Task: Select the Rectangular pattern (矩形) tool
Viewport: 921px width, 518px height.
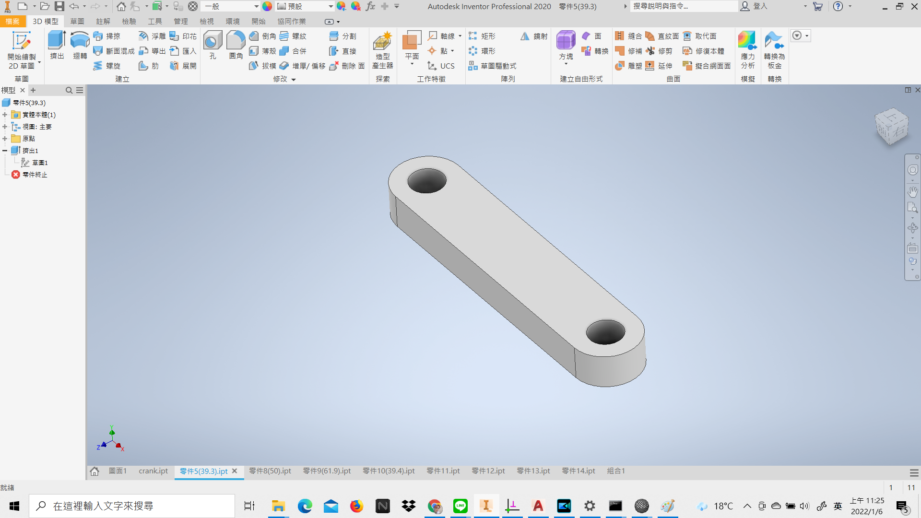Action: coord(482,36)
